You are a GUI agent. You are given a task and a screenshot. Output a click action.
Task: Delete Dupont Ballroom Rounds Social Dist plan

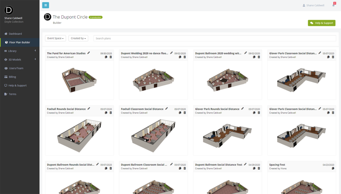(111, 168)
